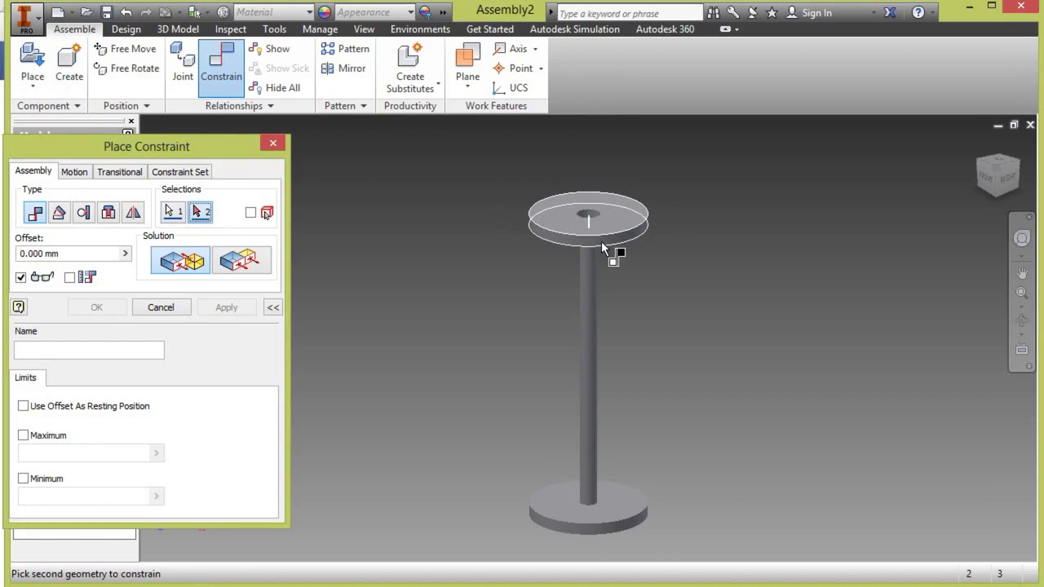Enable the Maximum limit checkbox
The height and width of the screenshot is (587, 1044).
(24, 435)
